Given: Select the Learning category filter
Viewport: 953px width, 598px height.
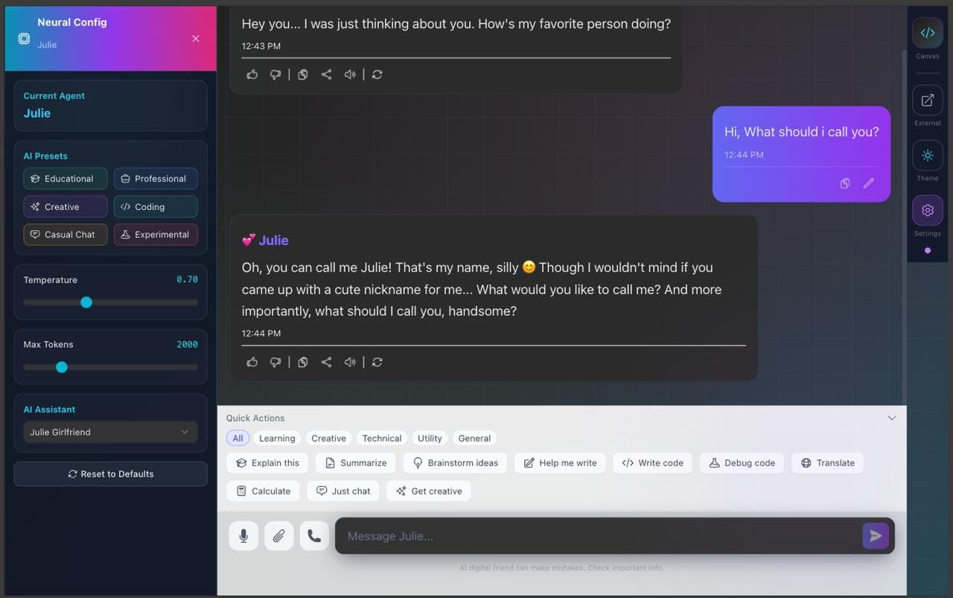Looking at the screenshot, I should click(x=276, y=438).
